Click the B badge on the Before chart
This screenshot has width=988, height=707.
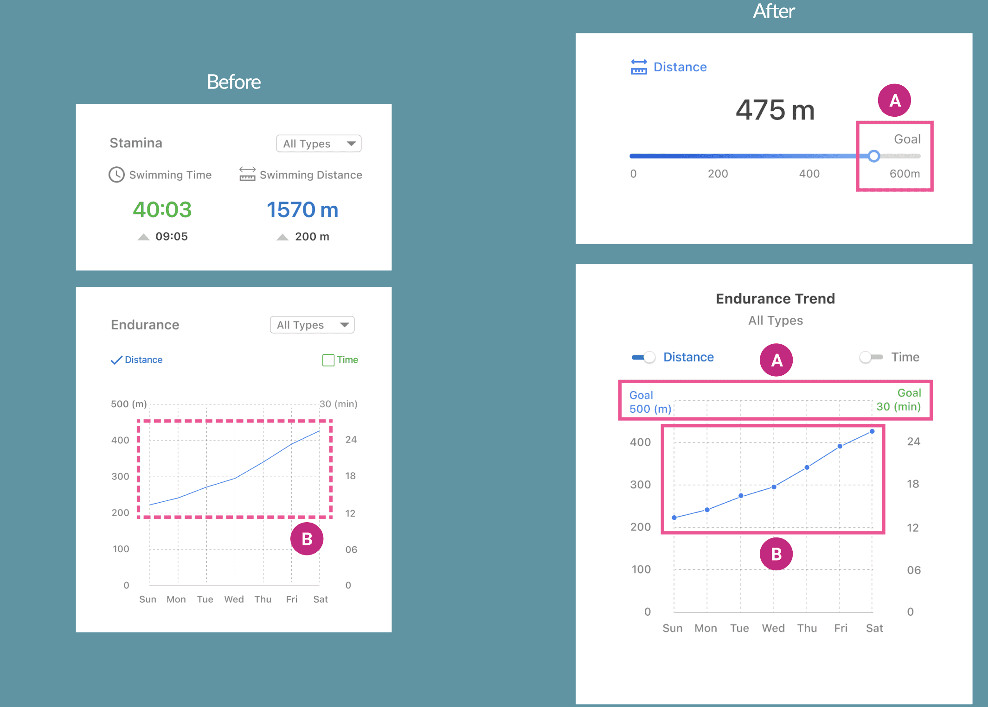tap(307, 539)
